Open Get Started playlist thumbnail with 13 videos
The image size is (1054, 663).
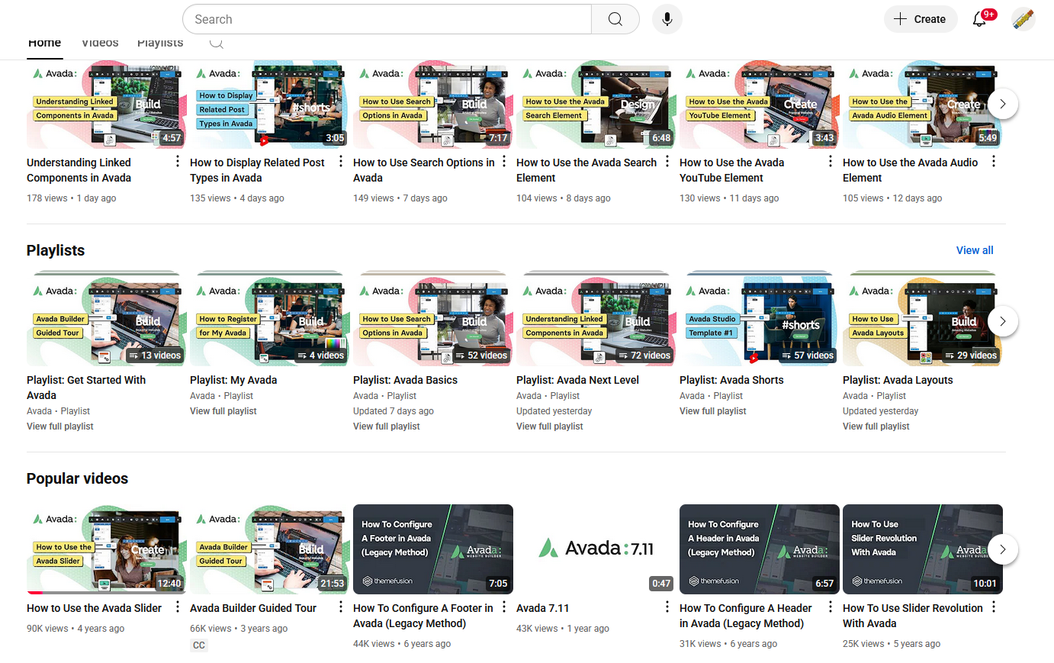point(107,320)
